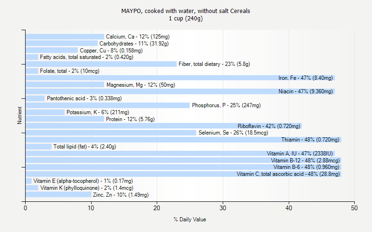Click the Fiber, total dietary - 23% label
Viewport: 372px width, 232px height.
click(x=214, y=64)
